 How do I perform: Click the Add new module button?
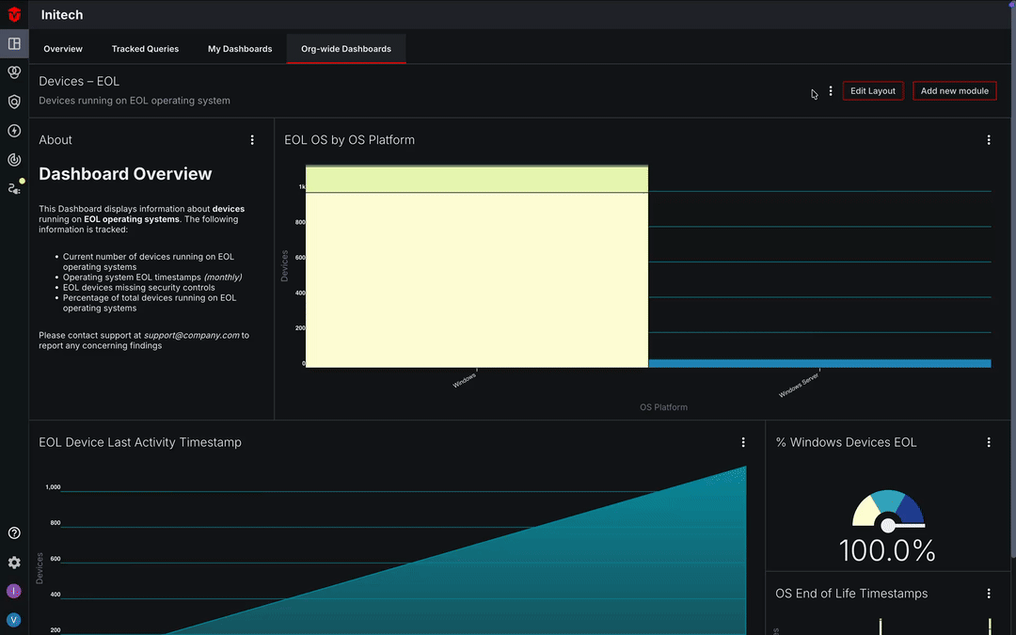(954, 90)
